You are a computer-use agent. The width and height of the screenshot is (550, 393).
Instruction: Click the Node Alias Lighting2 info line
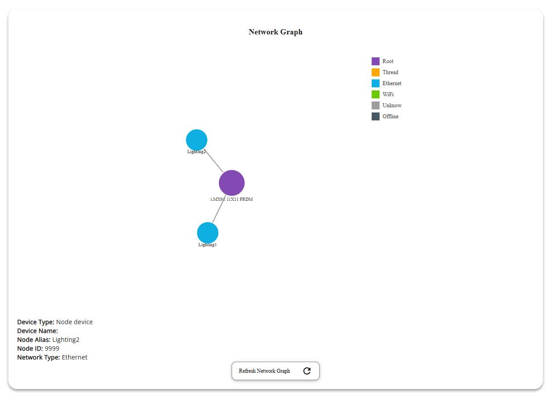[x=48, y=340]
